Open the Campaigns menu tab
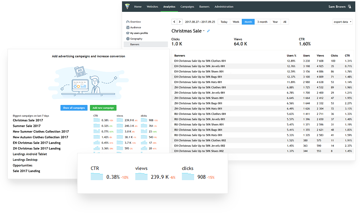 pyautogui.click(x=187, y=7)
